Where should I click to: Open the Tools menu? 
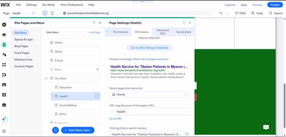pos(257,13)
